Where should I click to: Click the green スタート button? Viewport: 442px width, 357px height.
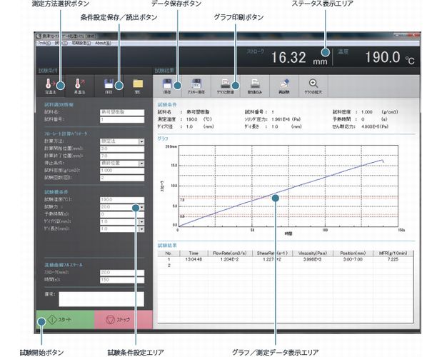click(65, 320)
